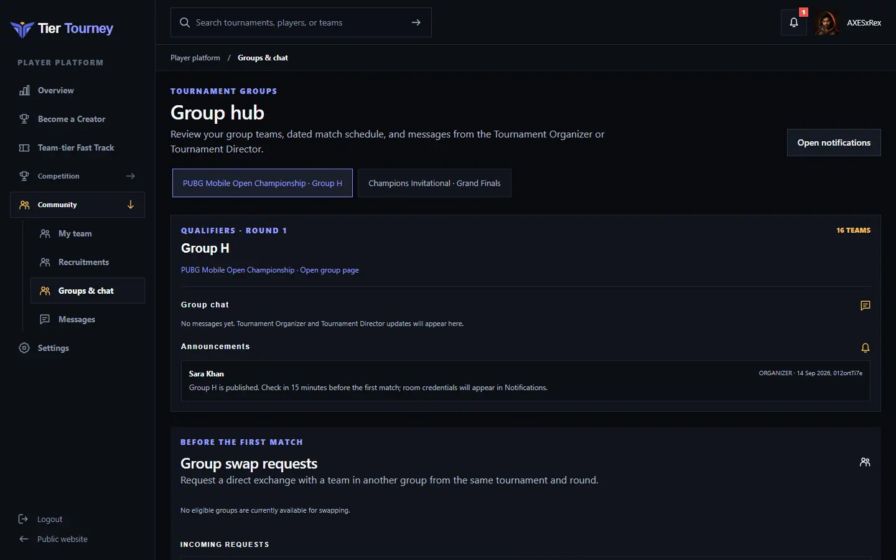896x560 pixels.
Task: Go to Public website link
Action: (x=62, y=539)
